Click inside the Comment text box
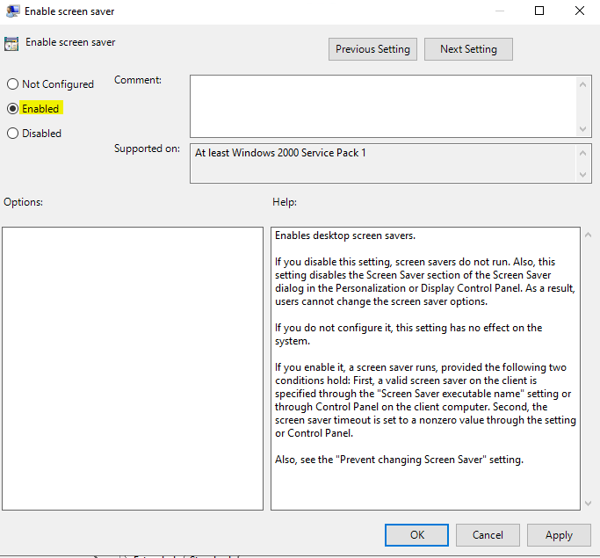This screenshot has width=600, height=558. point(382,105)
